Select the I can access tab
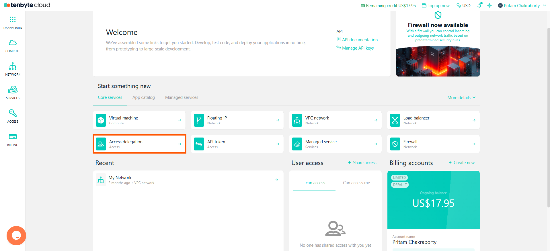Image resolution: width=550 pixels, height=251 pixels. [314, 183]
